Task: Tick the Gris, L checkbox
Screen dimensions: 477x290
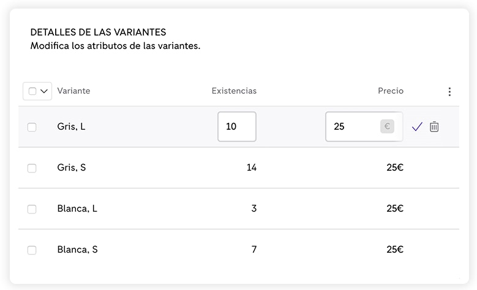Action: [32, 127]
